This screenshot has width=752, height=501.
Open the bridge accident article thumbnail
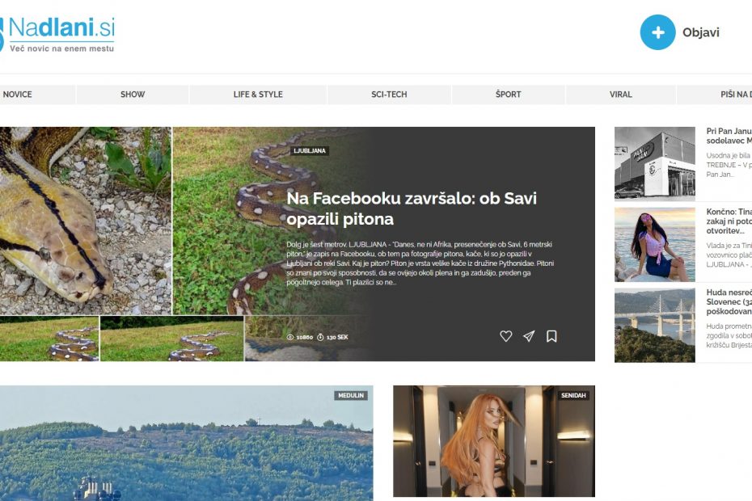click(655, 325)
